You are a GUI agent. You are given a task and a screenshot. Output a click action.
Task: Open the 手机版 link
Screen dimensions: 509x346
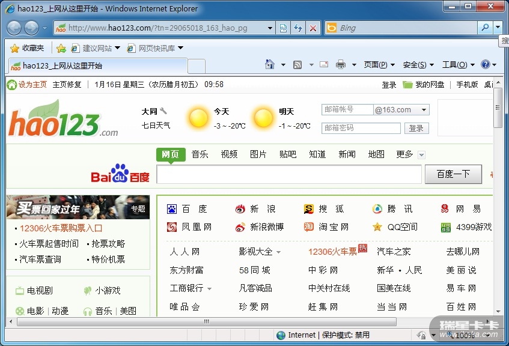(x=467, y=85)
